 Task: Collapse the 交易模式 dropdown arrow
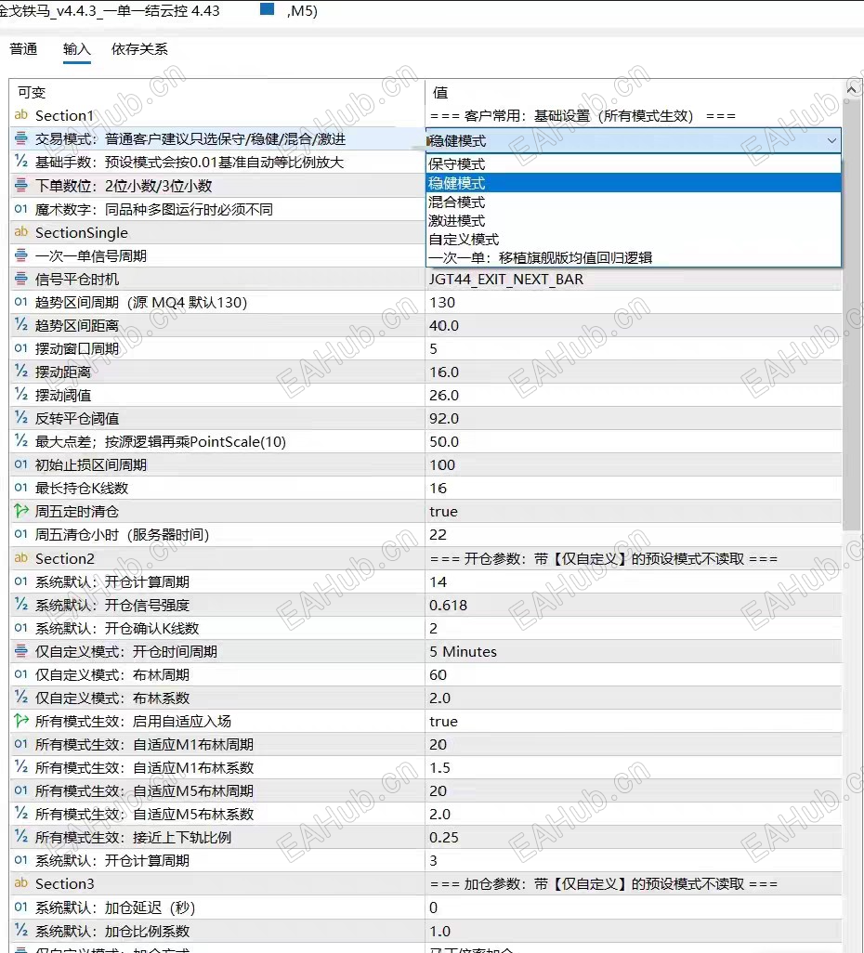coord(831,140)
